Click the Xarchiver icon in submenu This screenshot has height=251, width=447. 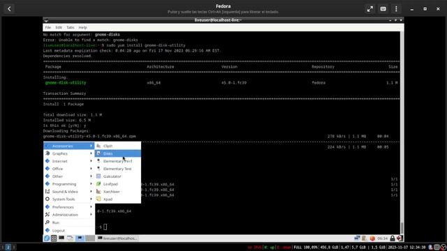coord(98,192)
